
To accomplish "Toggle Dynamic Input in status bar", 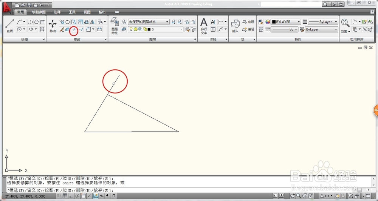I will 102,196.
